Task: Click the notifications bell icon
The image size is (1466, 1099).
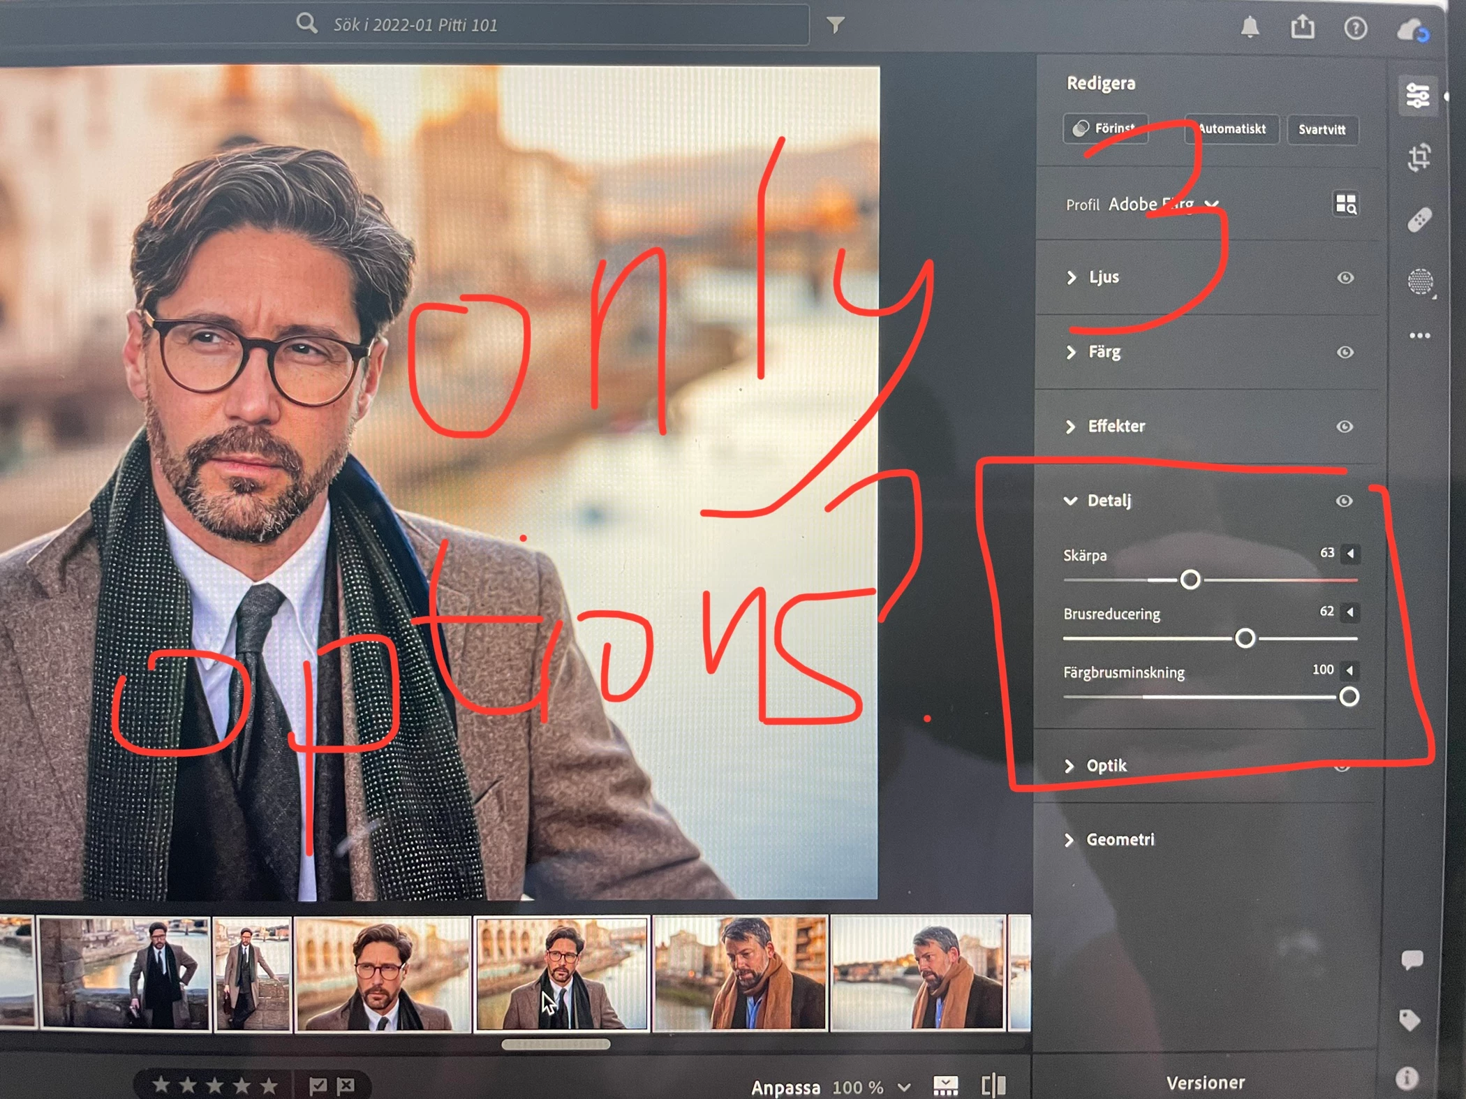Action: point(1250,28)
